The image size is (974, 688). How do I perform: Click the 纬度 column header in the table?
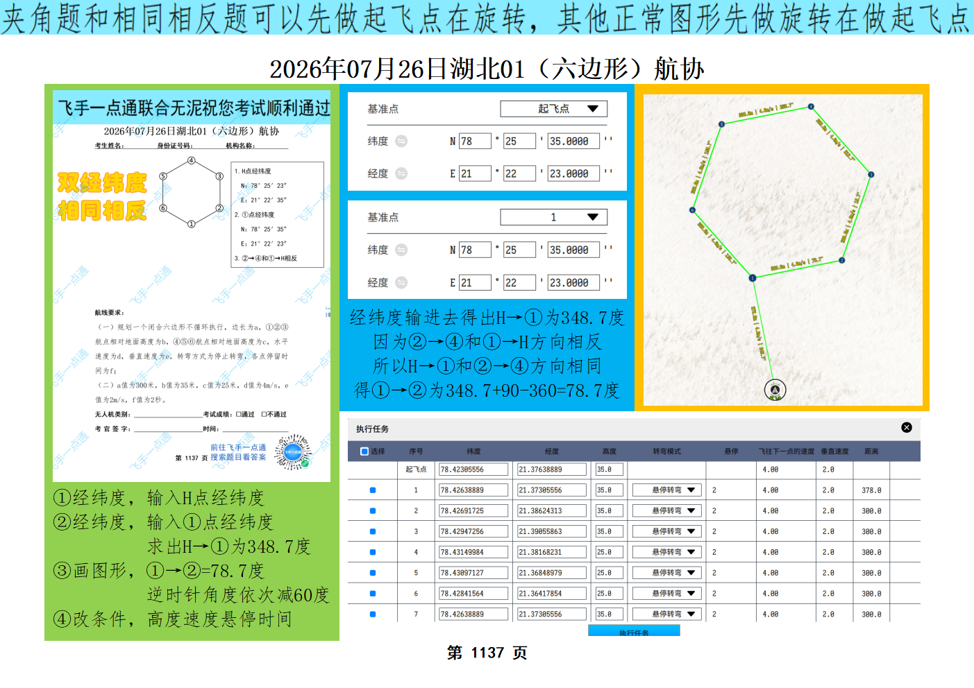tap(473, 452)
